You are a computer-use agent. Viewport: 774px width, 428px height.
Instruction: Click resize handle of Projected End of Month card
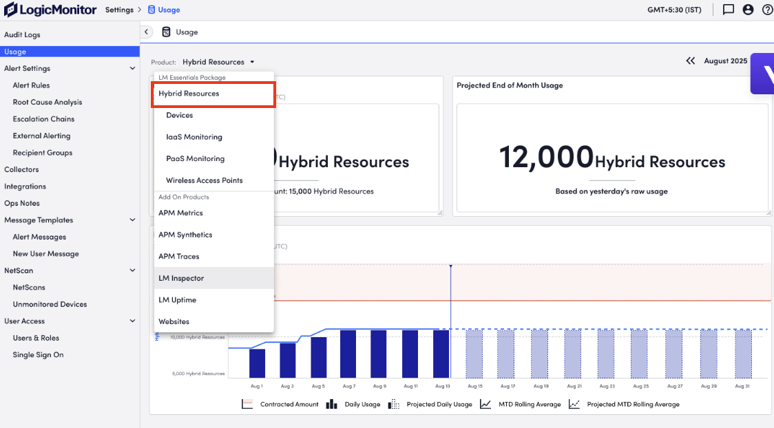coord(768,213)
